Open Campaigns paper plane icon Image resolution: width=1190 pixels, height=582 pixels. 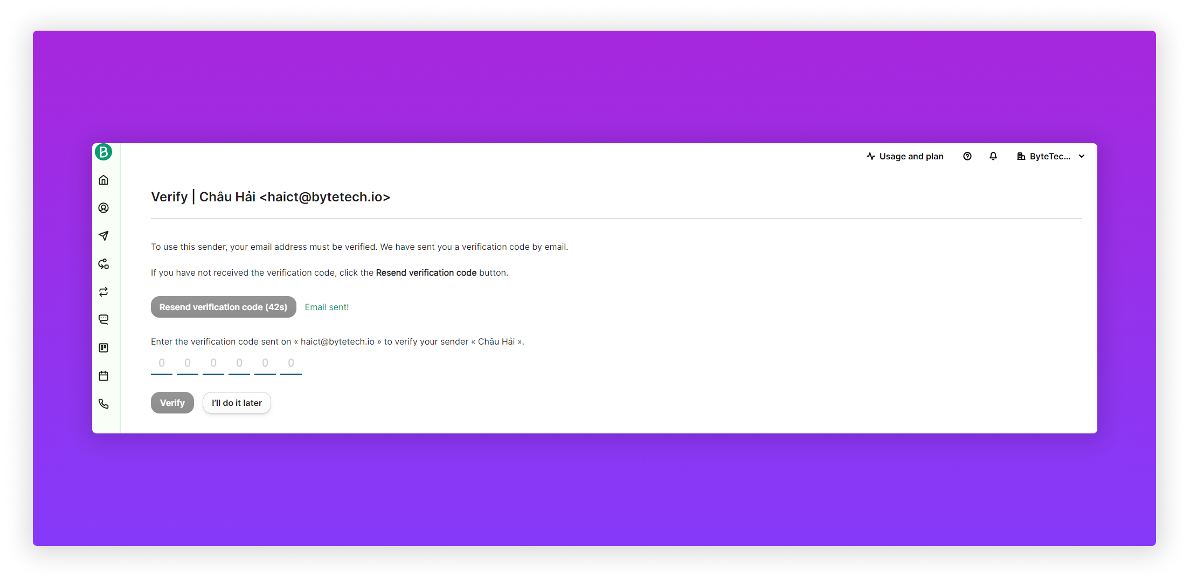click(103, 236)
